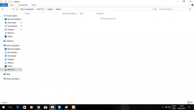Show hidden system tray icons
The width and height of the screenshot is (194, 110).
click(163, 107)
